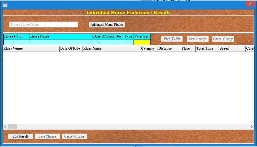
Task: Click the Category column header
Action: click(x=149, y=49)
